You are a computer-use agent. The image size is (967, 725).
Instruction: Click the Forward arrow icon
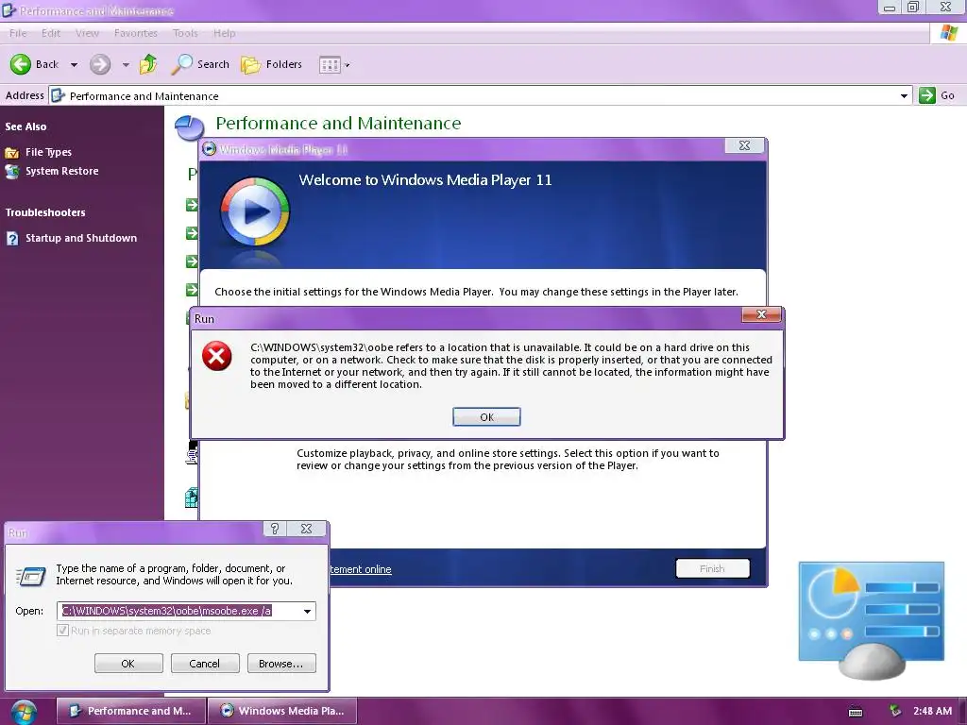[x=100, y=64]
